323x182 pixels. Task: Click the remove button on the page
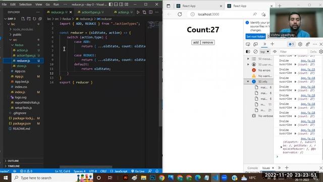[x=207, y=42]
